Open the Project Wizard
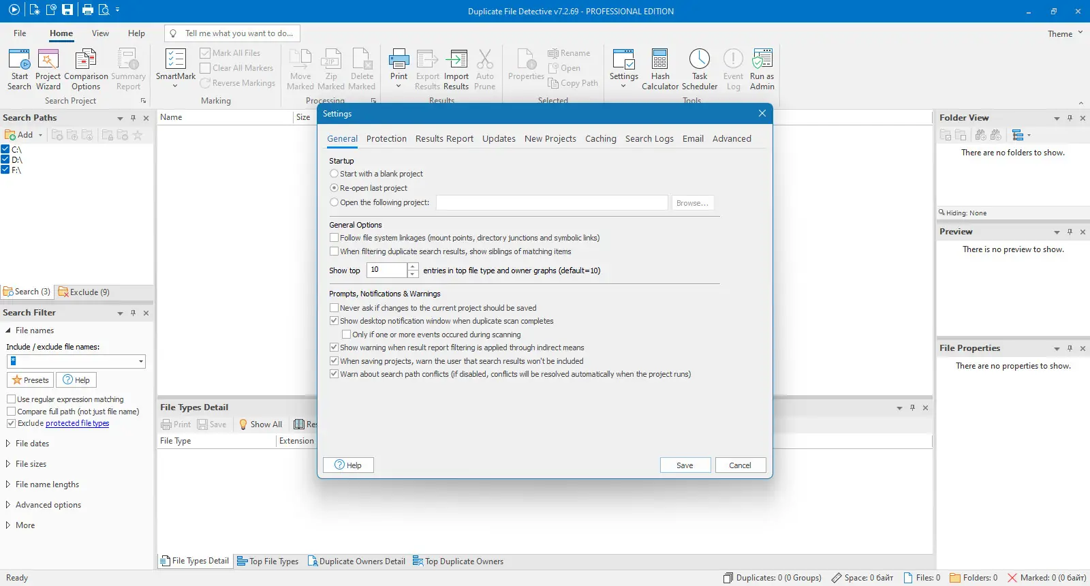This screenshot has height=586, width=1090. tap(48, 69)
